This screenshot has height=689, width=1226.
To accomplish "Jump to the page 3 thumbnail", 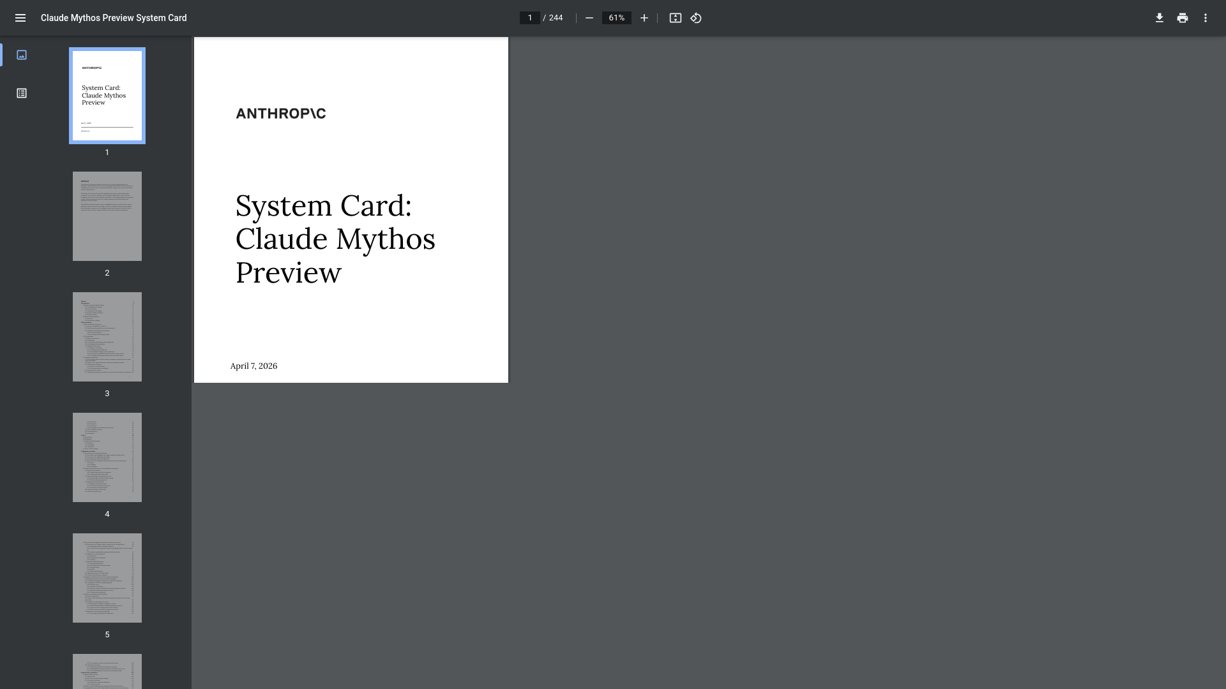I will 107,337.
